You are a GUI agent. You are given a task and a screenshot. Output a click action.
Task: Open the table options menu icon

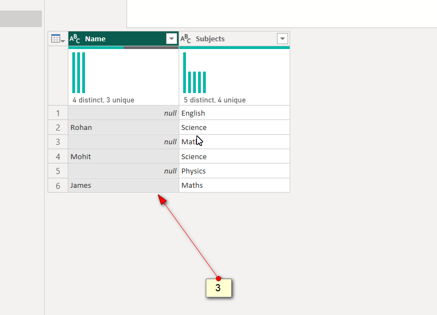click(58, 39)
